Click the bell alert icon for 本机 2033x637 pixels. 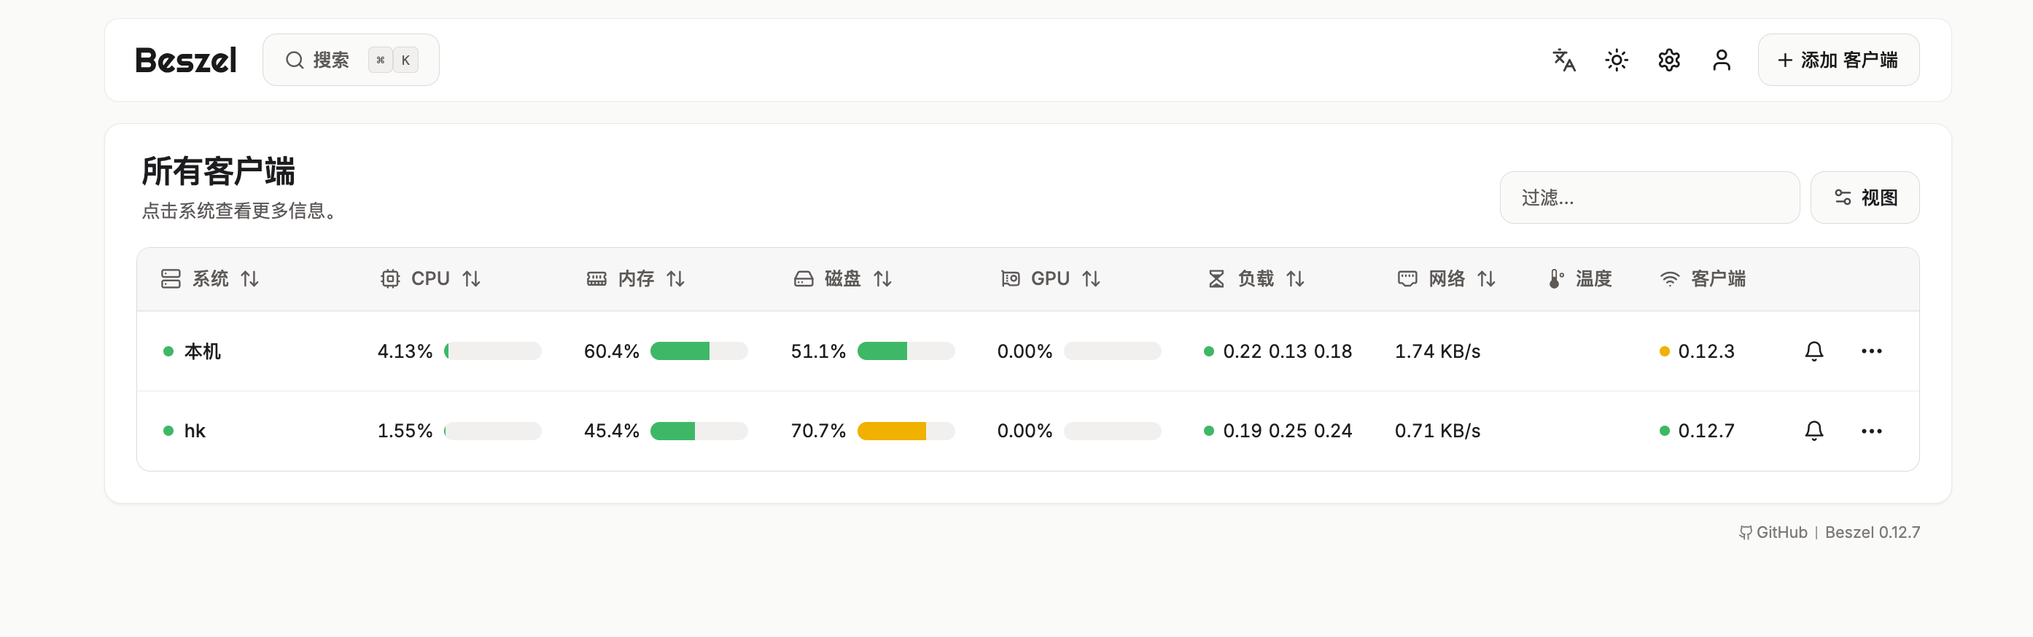[x=1814, y=351]
